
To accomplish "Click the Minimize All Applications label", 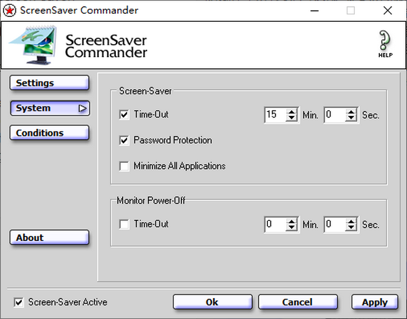I will (179, 166).
